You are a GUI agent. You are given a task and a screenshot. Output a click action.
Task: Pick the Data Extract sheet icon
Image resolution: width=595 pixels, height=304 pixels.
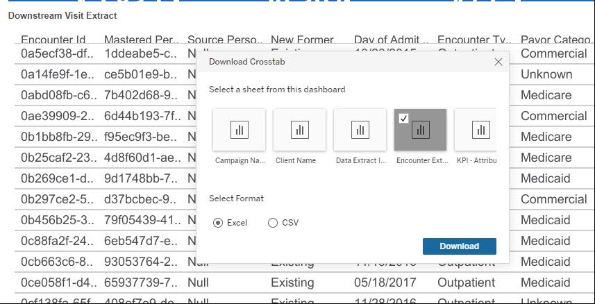360,130
